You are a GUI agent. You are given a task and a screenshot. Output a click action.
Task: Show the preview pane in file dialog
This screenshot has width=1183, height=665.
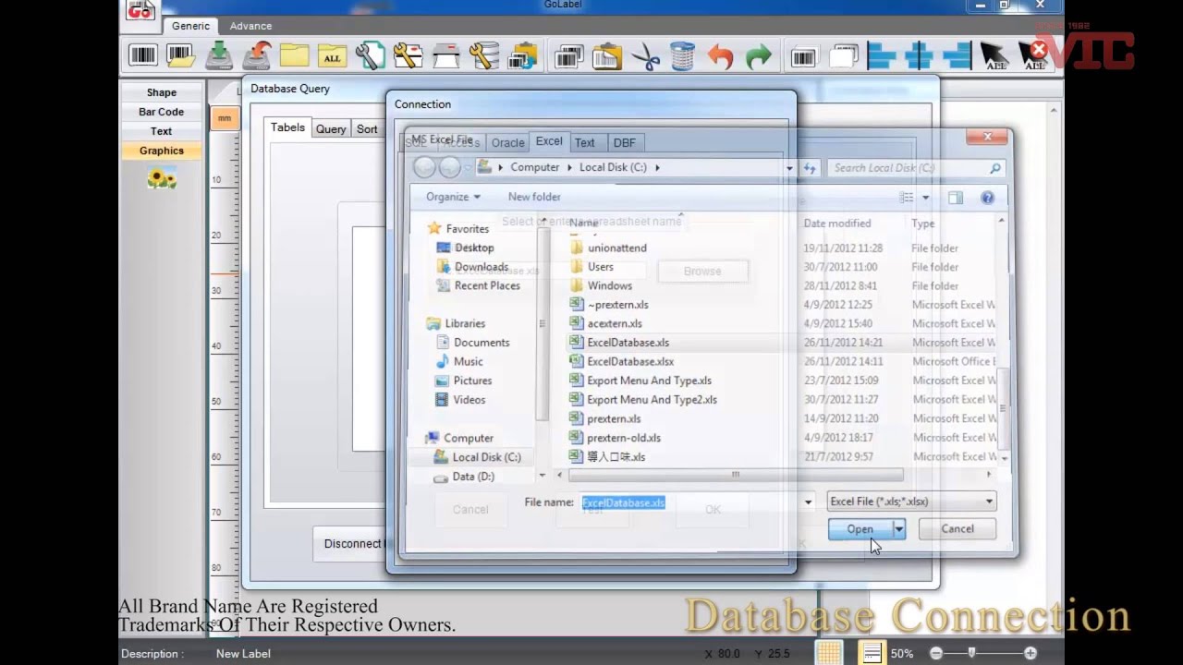[x=956, y=198]
